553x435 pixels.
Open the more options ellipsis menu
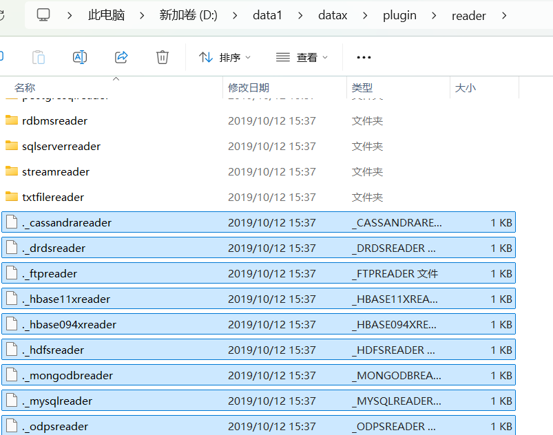pos(364,57)
